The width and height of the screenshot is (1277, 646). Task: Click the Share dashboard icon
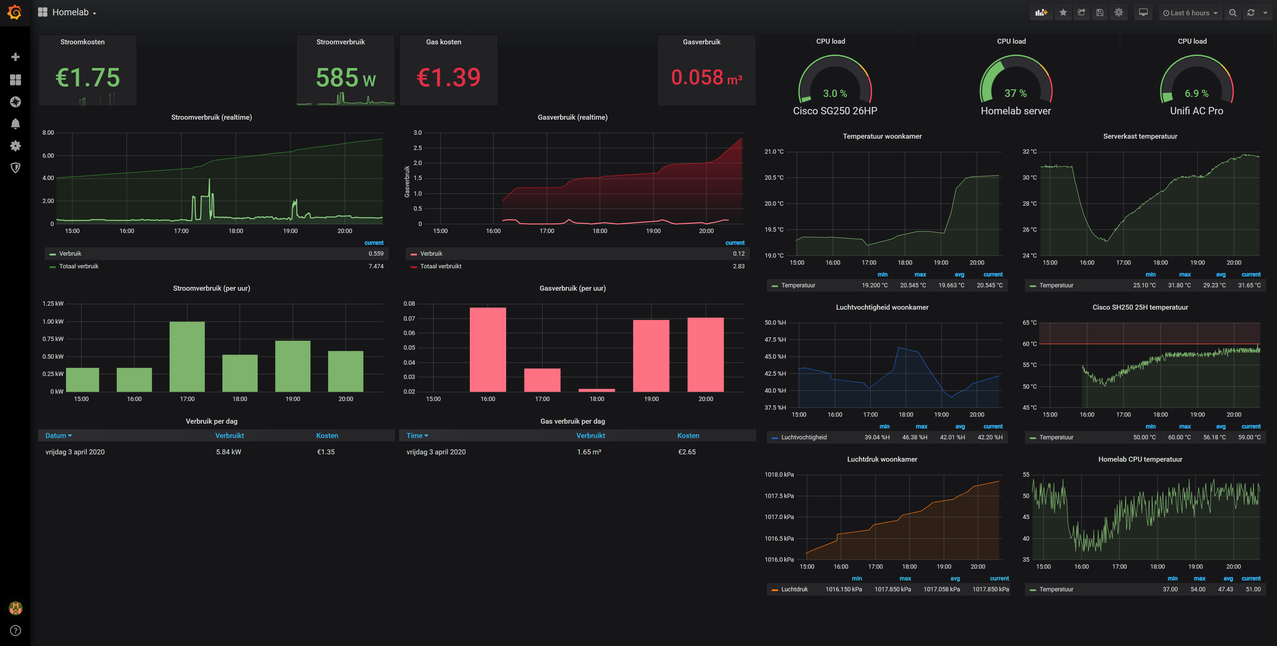tap(1081, 13)
